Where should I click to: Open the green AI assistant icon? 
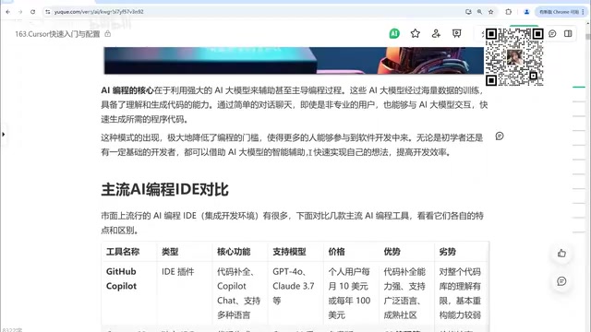click(x=394, y=33)
